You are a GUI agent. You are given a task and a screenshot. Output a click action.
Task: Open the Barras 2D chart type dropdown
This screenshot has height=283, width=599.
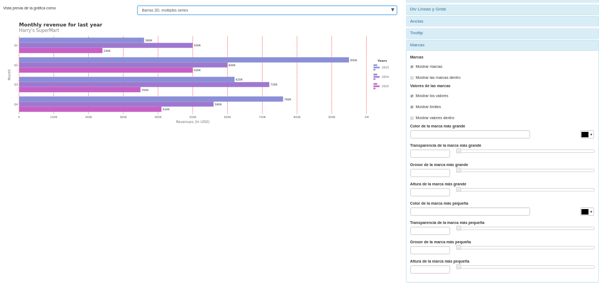coord(267,10)
